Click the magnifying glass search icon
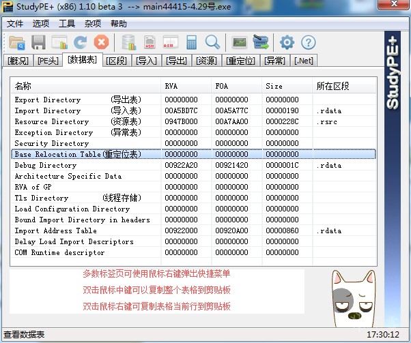Image resolution: width=411 pixels, height=343 pixels. coord(212,42)
